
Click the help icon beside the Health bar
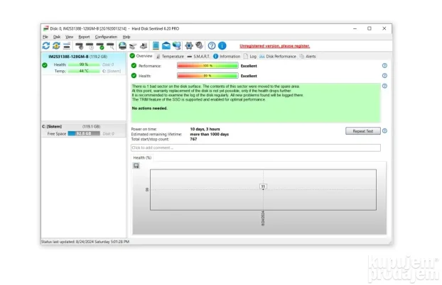[384, 75]
